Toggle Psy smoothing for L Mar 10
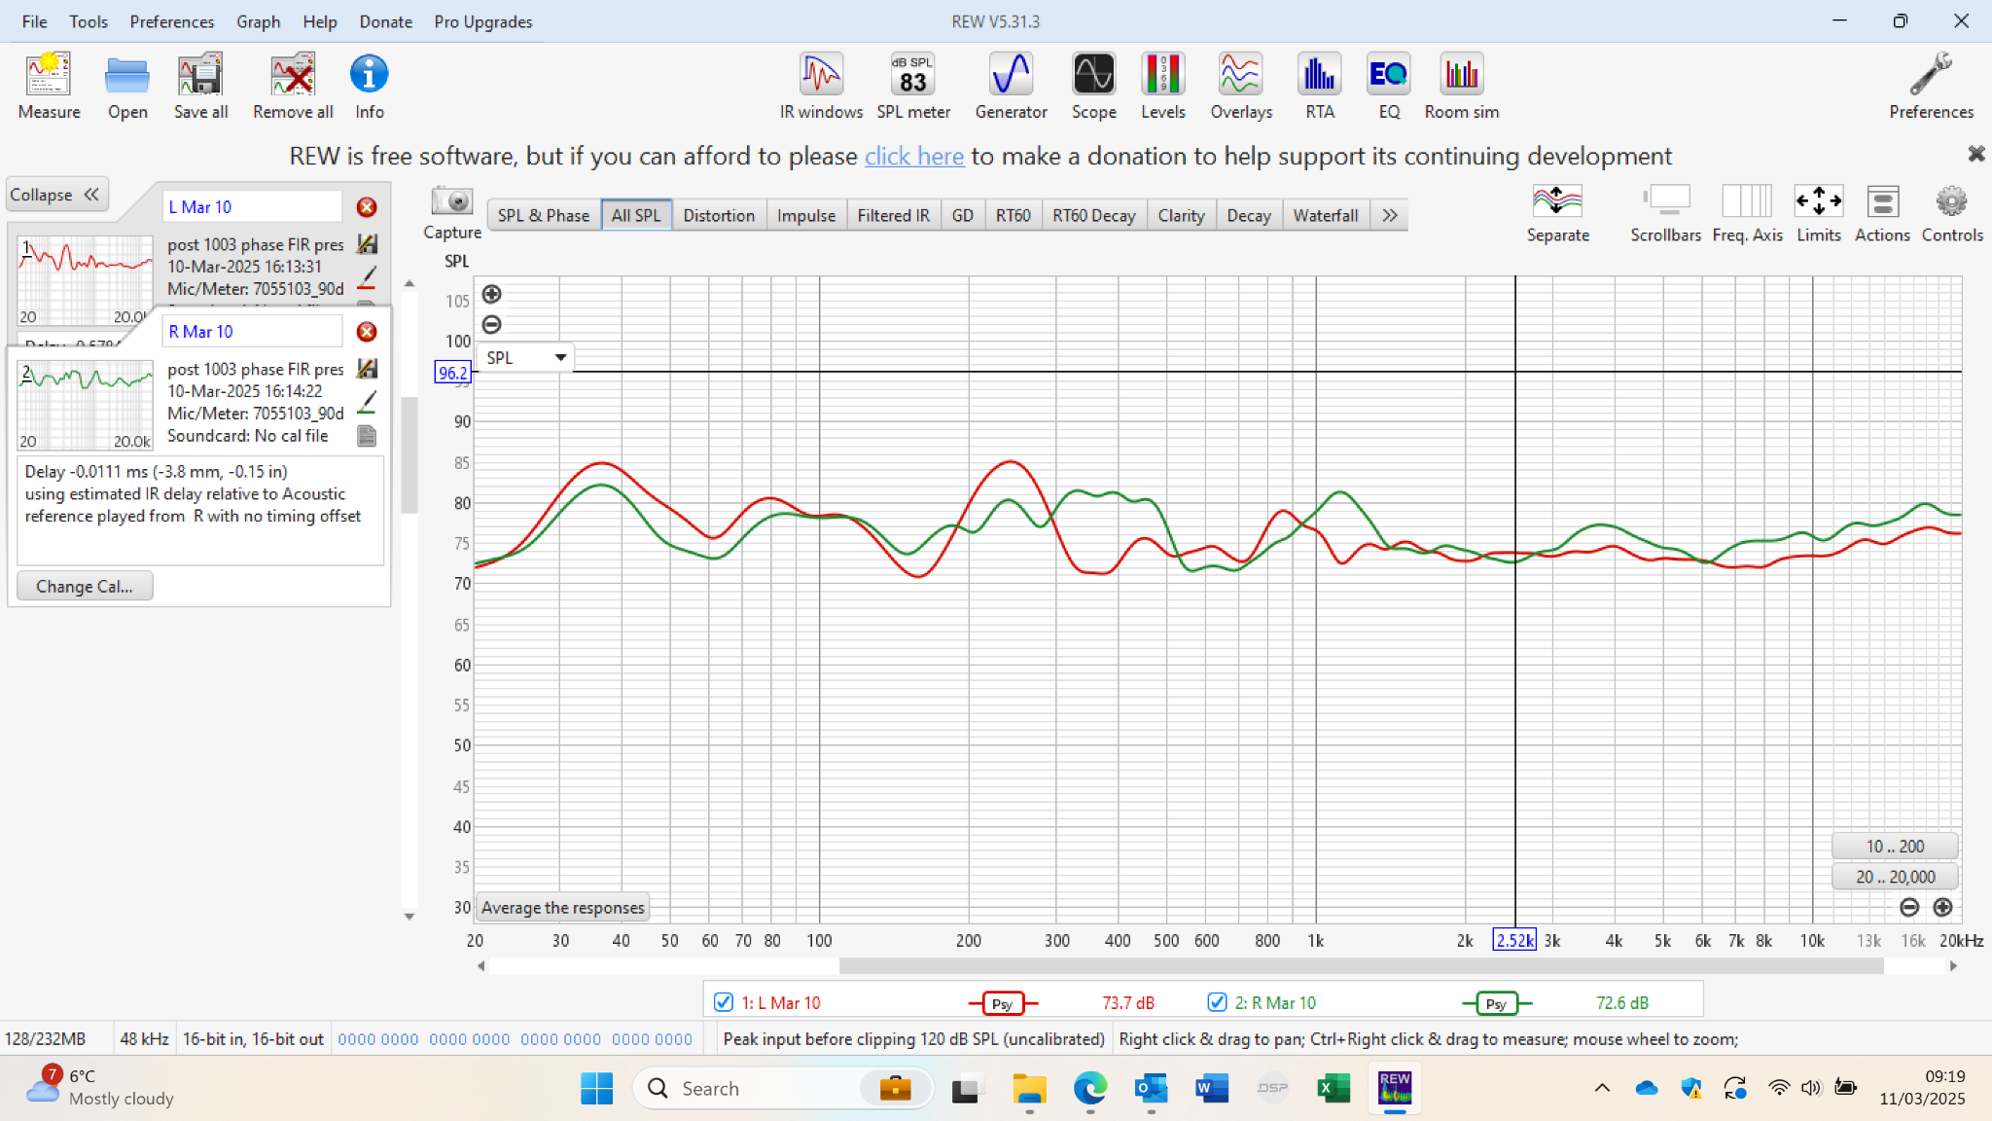Screen dimensions: 1992x1121 coord(1003,1003)
